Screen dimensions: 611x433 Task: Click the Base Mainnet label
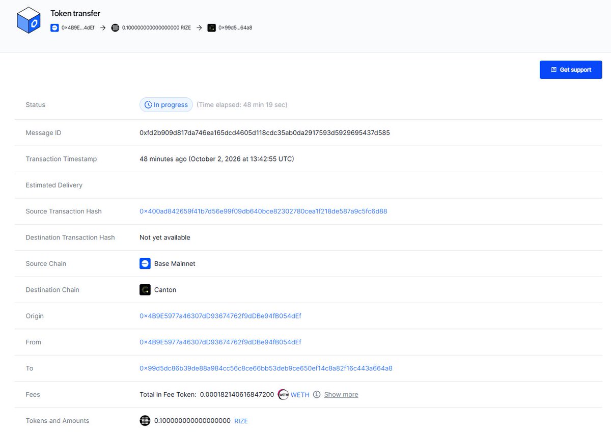coord(175,264)
